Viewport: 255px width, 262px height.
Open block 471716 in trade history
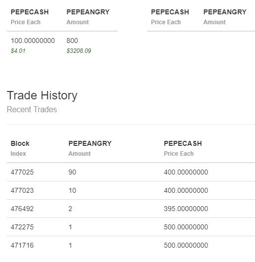[22, 245]
